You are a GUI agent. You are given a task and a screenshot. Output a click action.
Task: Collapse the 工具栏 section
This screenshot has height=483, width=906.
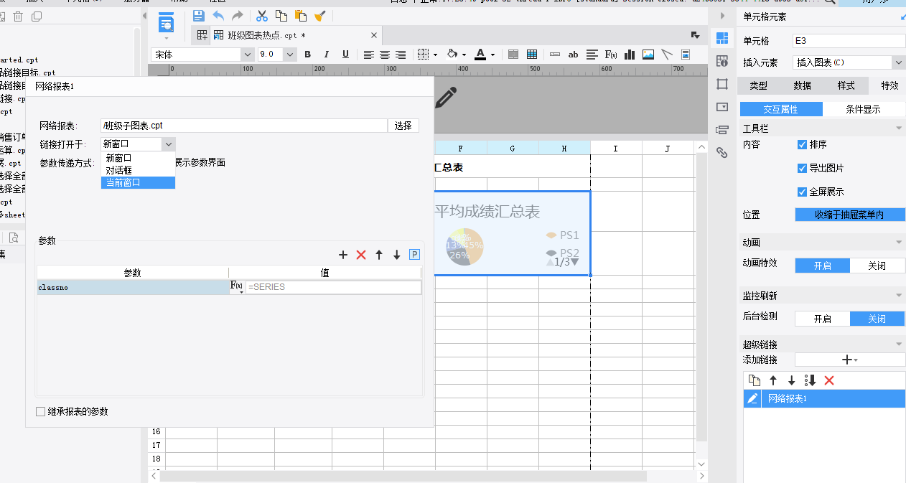click(x=899, y=128)
